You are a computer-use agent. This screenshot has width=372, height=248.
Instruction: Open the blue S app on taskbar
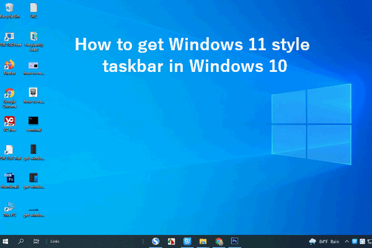156,242
